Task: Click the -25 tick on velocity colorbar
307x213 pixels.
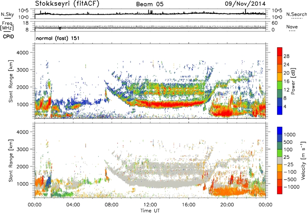Action: point(289,165)
